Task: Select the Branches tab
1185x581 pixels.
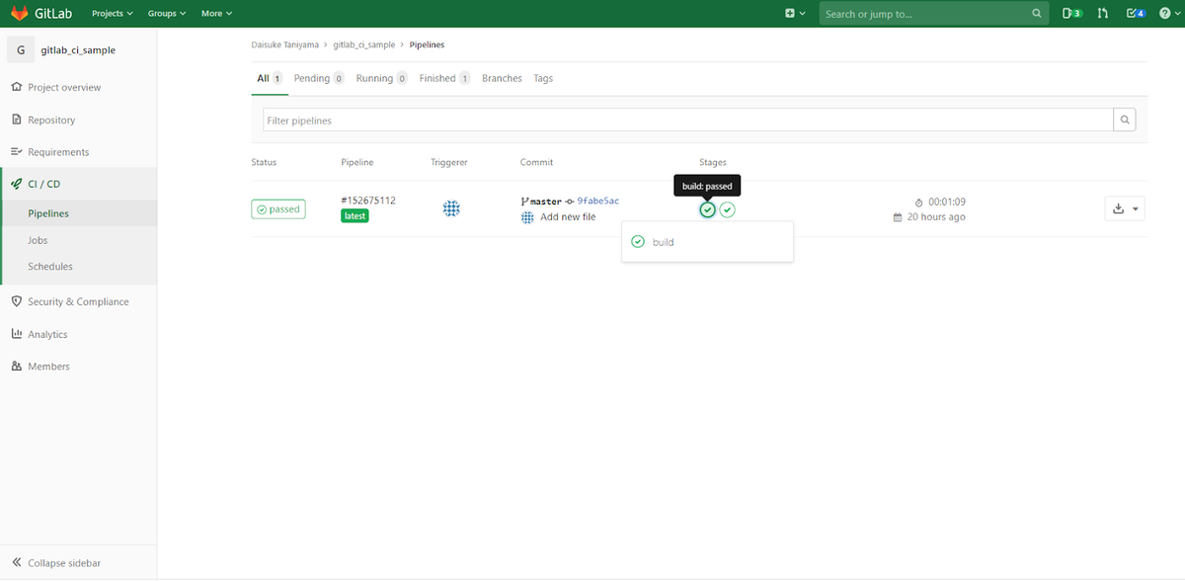Action: 502,78
